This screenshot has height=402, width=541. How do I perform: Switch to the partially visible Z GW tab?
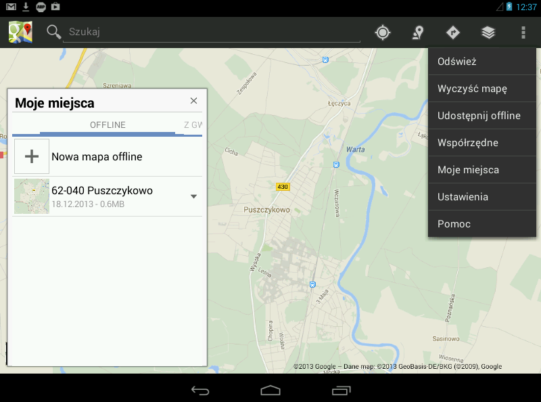tap(193, 125)
